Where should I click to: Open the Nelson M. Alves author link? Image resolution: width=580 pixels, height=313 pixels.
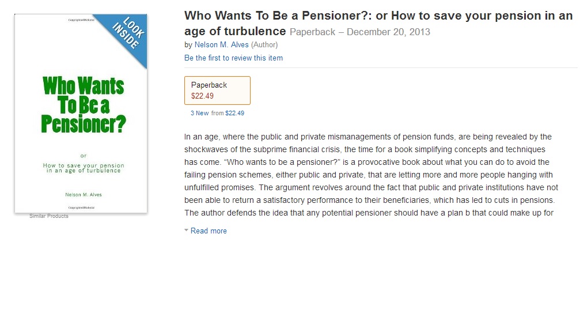222,44
